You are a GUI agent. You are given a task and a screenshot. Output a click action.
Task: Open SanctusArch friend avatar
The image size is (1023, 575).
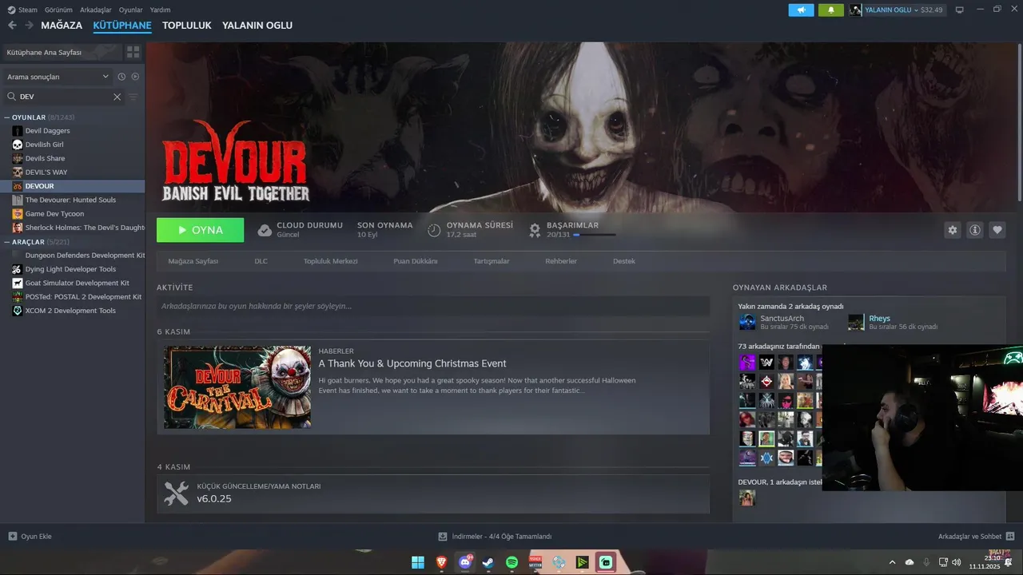pyautogui.click(x=747, y=322)
